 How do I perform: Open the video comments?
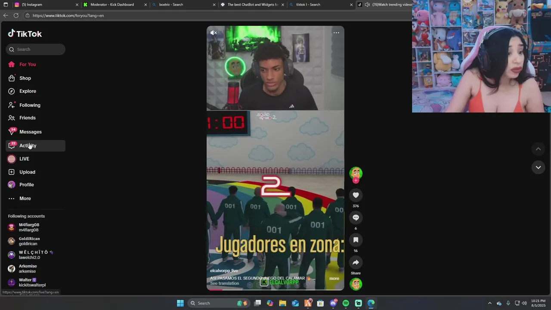coord(356,217)
